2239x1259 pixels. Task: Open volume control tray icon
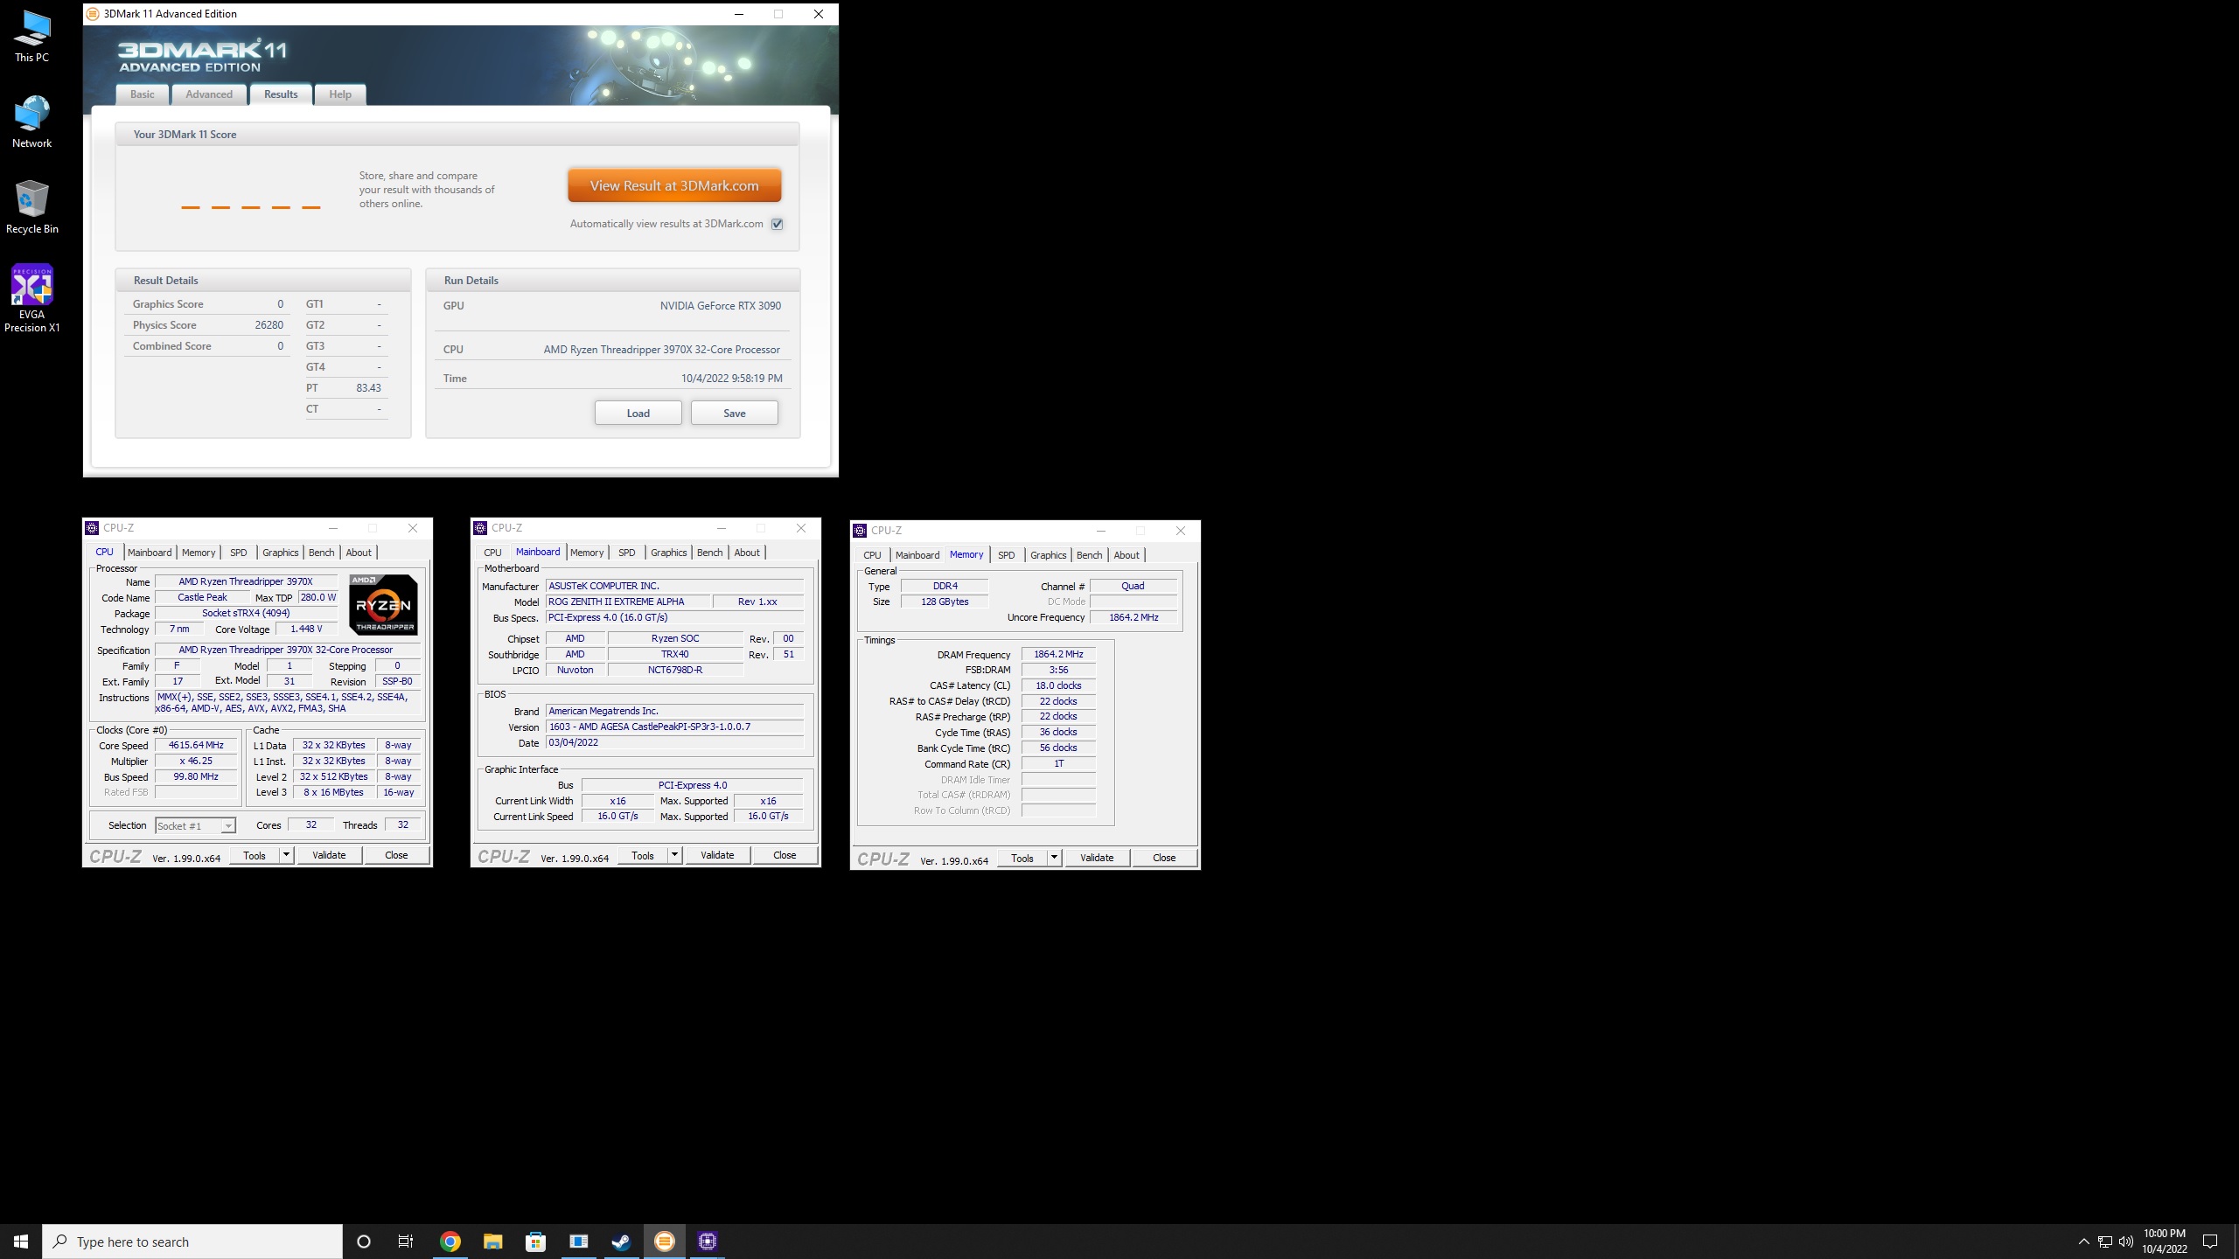[x=2126, y=1242]
